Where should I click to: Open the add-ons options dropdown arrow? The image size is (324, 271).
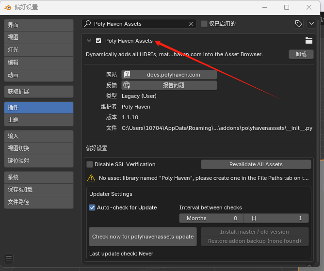(x=311, y=24)
